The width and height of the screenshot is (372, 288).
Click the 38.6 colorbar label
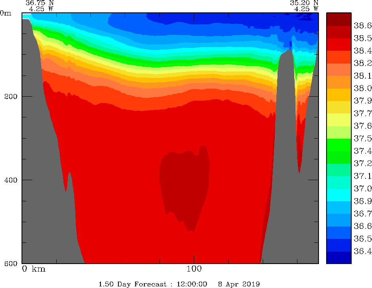(x=363, y=26)
